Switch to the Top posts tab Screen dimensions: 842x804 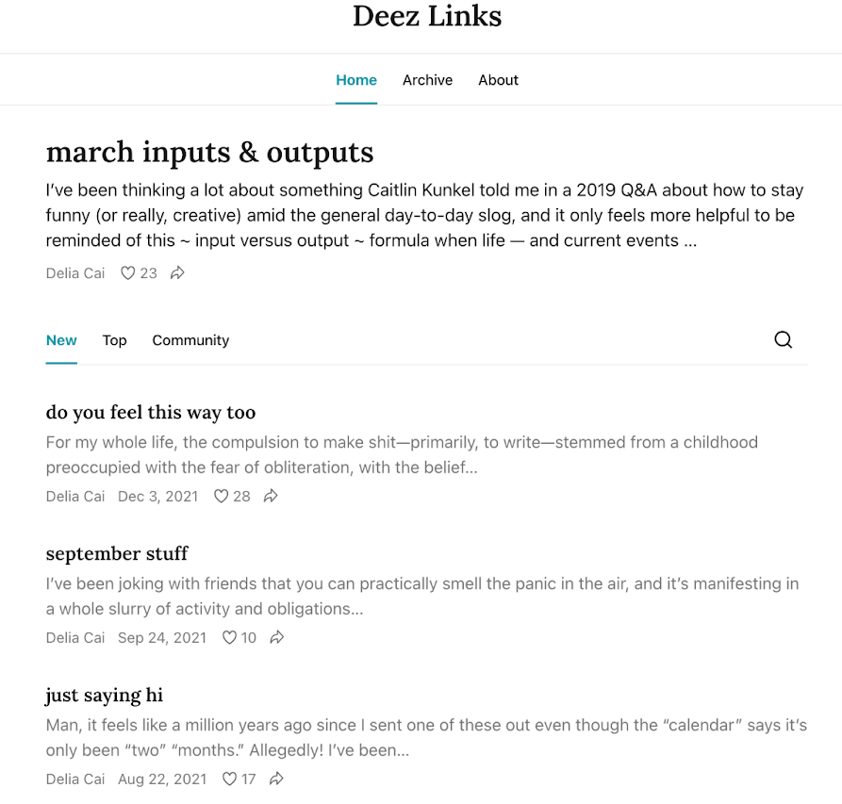[x=115, y=340]
